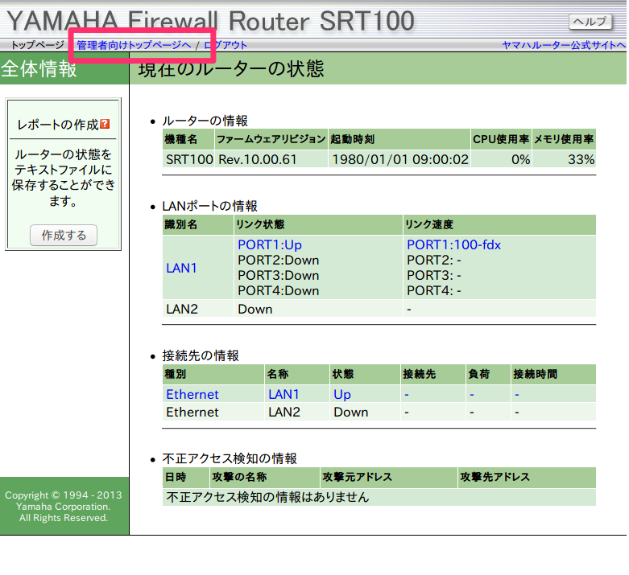Click the LAN2 identifier in LAN port table
This screenshot has height=575, width=629.
pyautogui.click(x=182, y=310)
